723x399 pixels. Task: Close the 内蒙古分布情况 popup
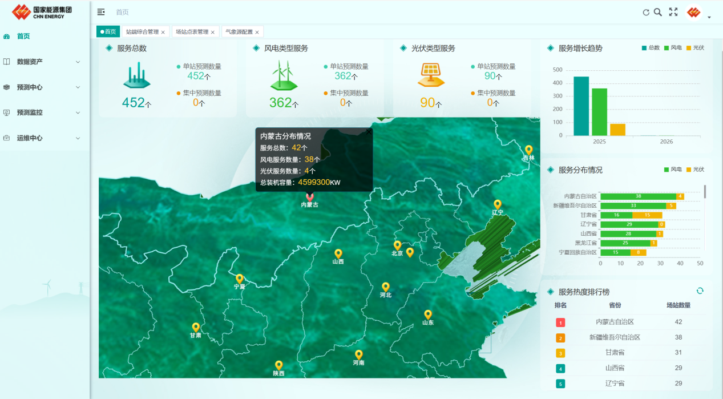point(369,132)
